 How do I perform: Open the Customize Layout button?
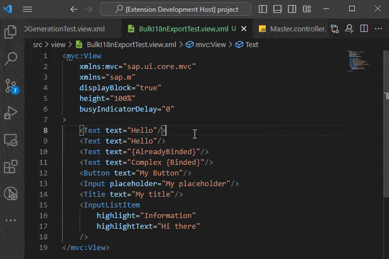point(307,9)
